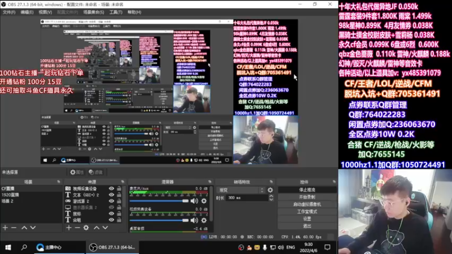452x254 pixels.
Task: Remove selected source with minus icon
Action: (x=77, y=227)
